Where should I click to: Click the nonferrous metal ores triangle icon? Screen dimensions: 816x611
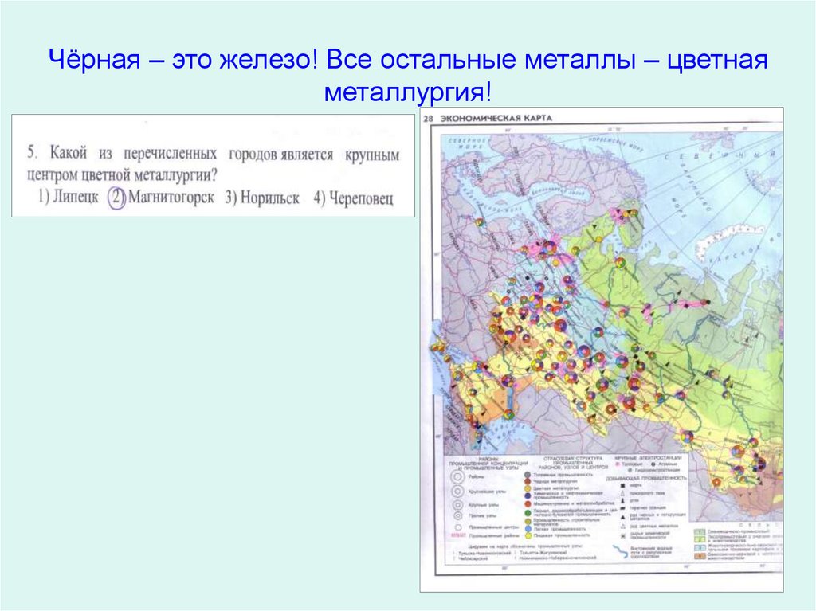[622, 527]
